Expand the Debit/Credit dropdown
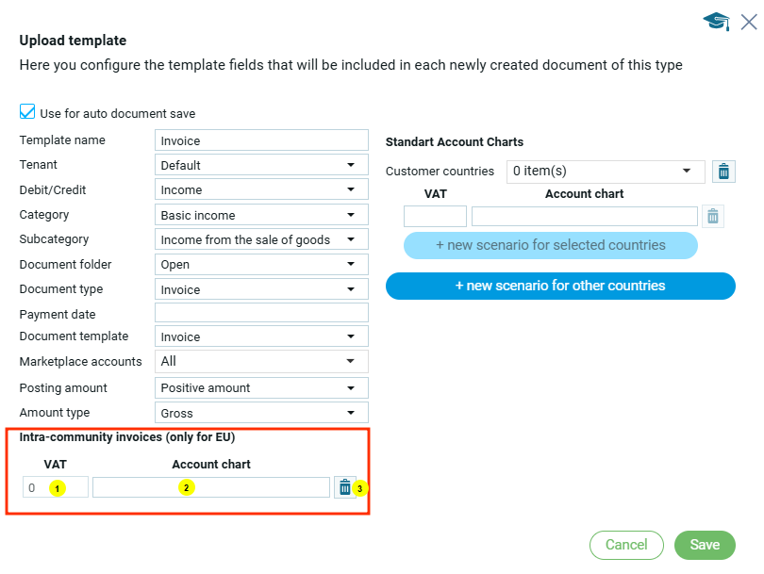This screenshot has width=764, height=574. pos(261,189)
